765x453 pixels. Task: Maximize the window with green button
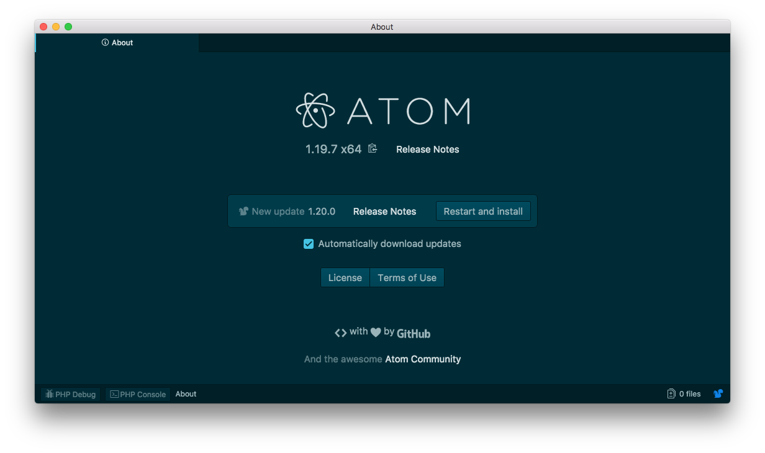pos(68,27)
